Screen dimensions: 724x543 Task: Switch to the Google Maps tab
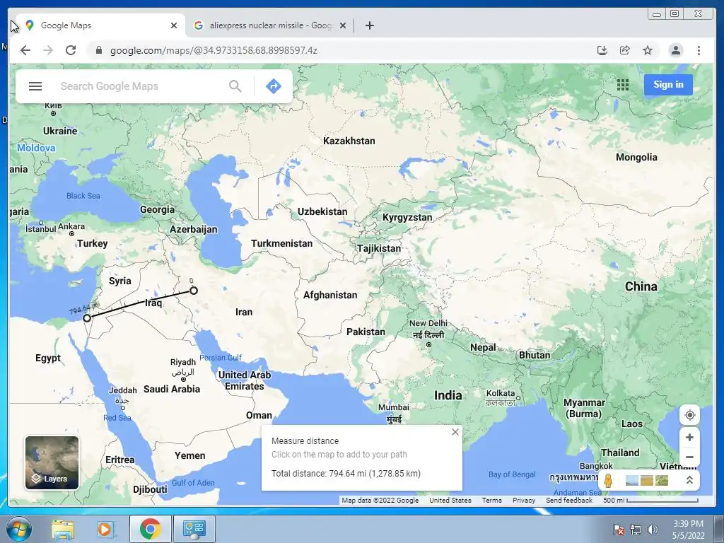point(100,25)
